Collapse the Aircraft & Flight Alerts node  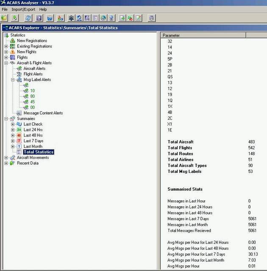[x=6, y=63]
